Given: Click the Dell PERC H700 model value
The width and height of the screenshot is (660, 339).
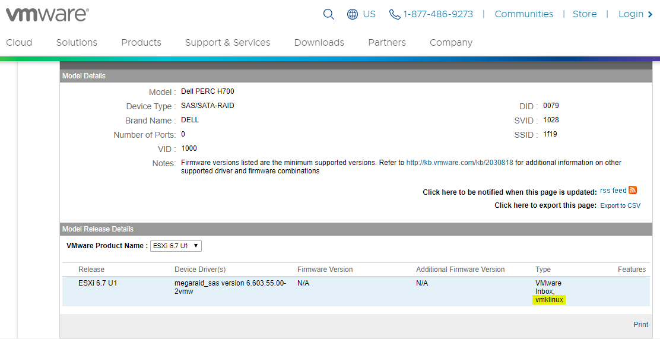Looking at the screenshot, I should [x=208, y=91].
